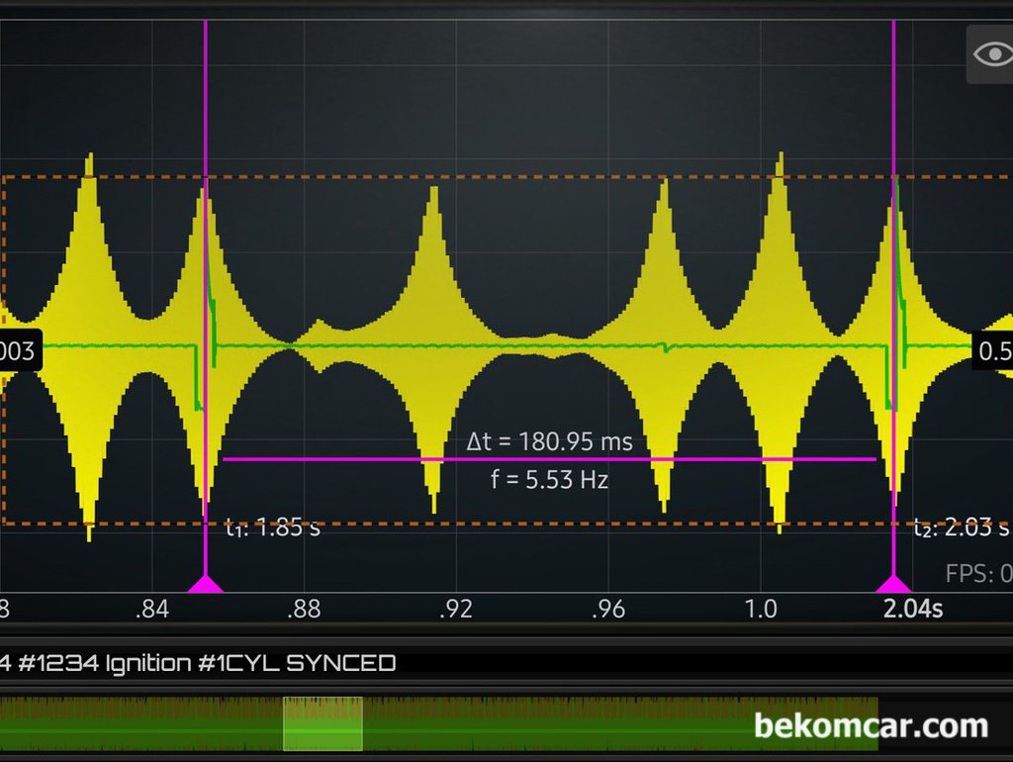Click the .92 time axis tick

coord(456,609)
